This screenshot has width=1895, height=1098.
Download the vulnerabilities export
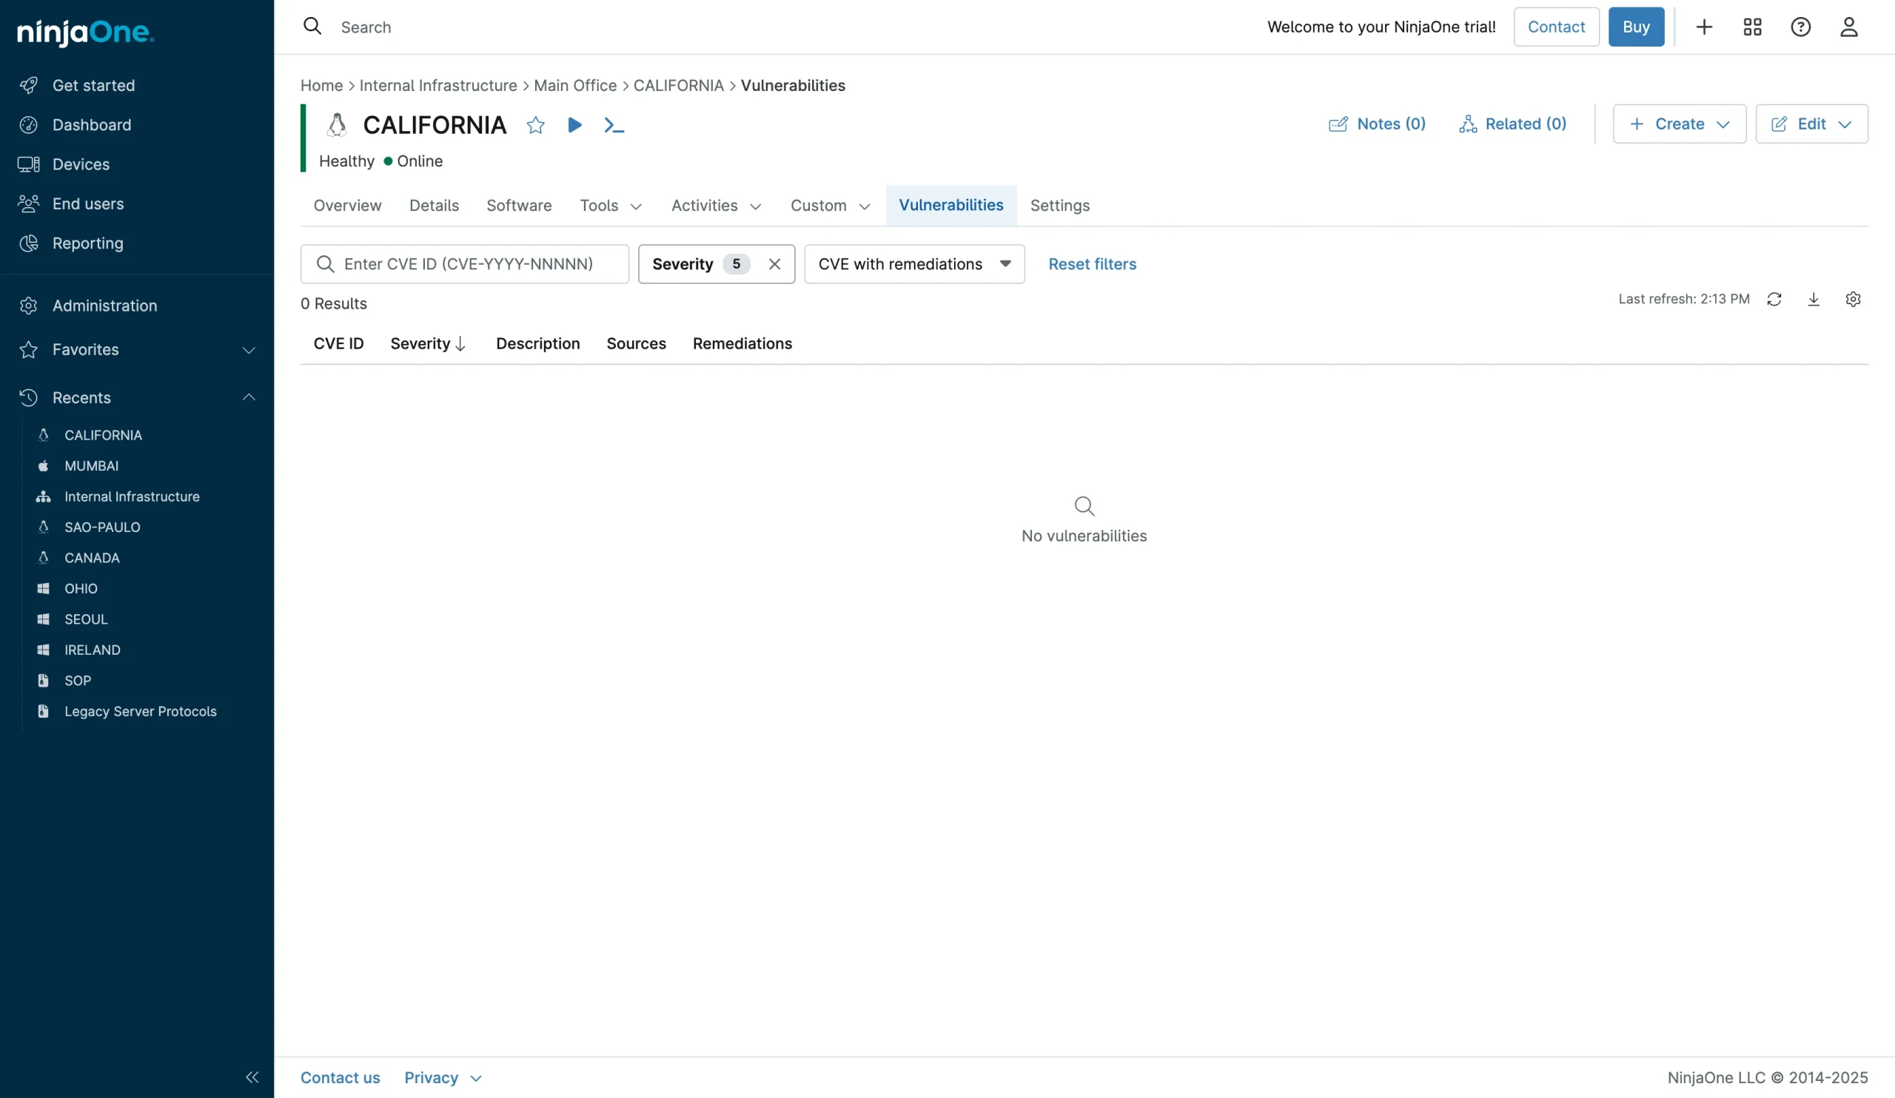pos(1814,299)
